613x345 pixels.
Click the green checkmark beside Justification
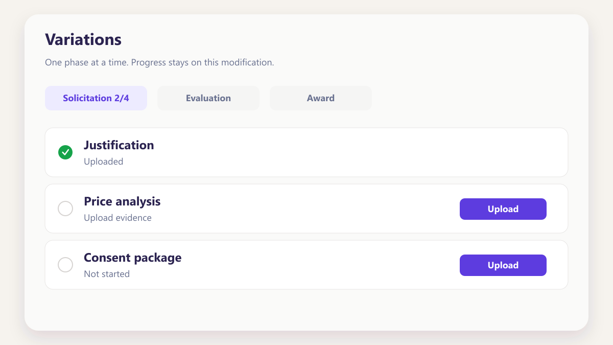pyautogui.click(x=65, y=152)
